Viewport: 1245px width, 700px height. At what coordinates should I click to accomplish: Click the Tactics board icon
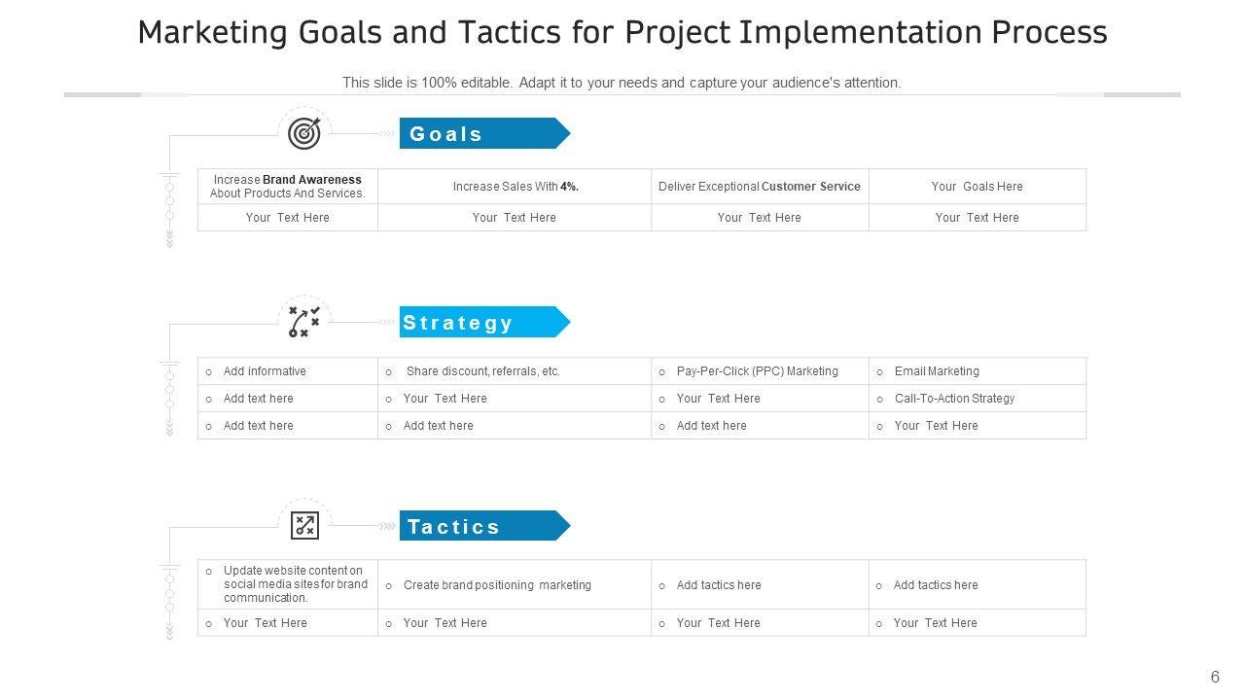[x=304, y=526]
